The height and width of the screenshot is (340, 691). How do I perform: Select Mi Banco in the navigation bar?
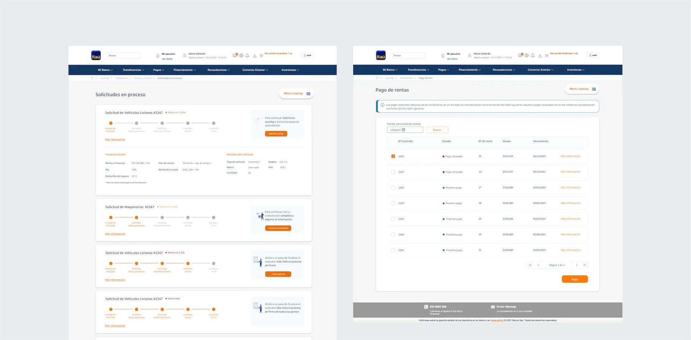click(x=105, y=69)
